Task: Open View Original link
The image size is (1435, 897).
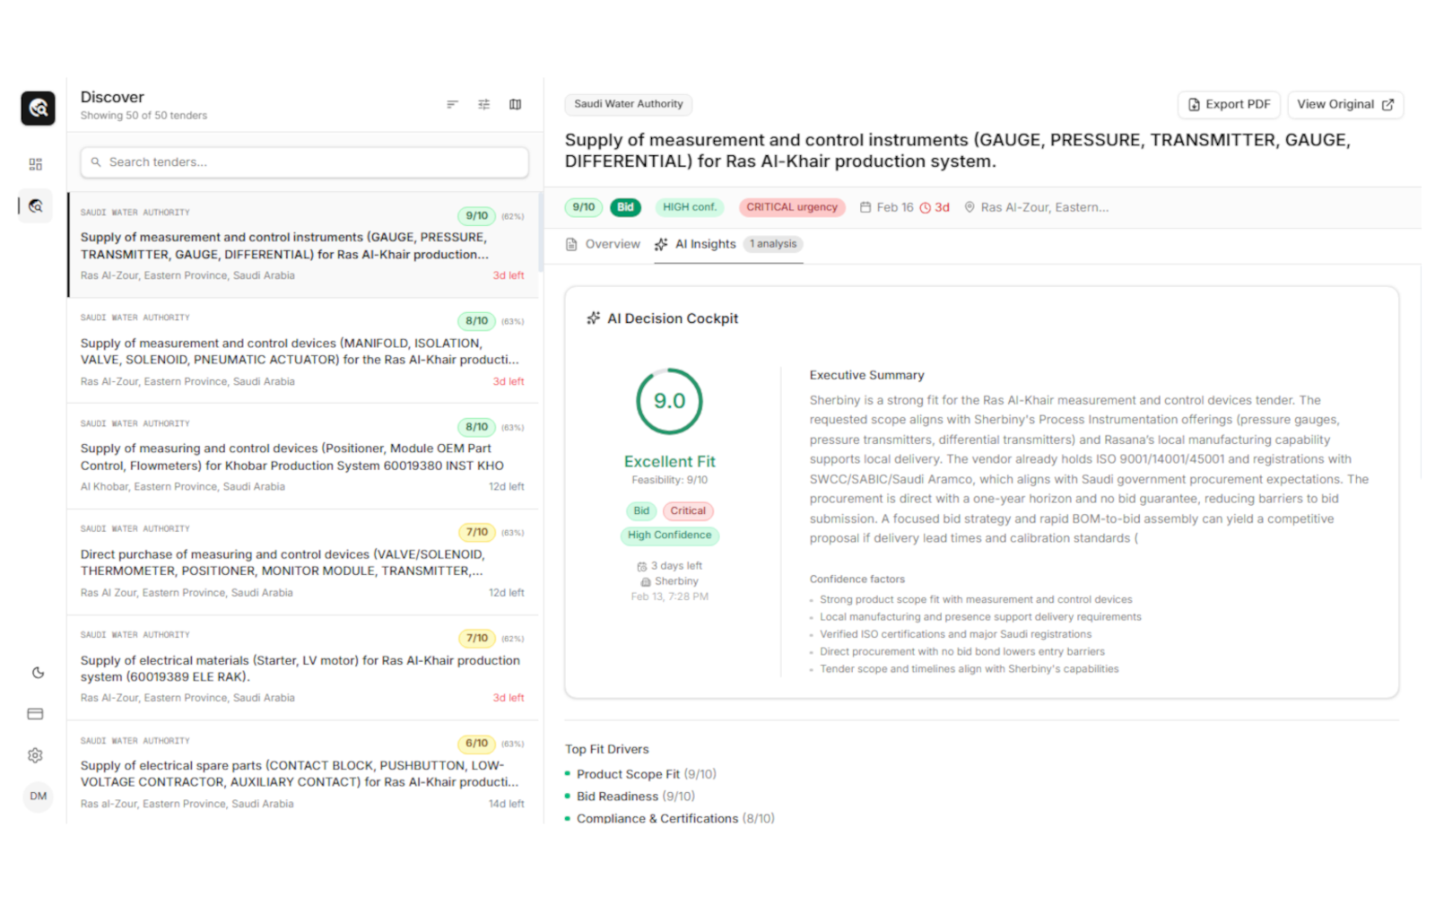Action: tap(1344, 104)
